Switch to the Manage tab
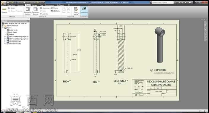This screenshot has height=113, width=209. coord(34,5)
